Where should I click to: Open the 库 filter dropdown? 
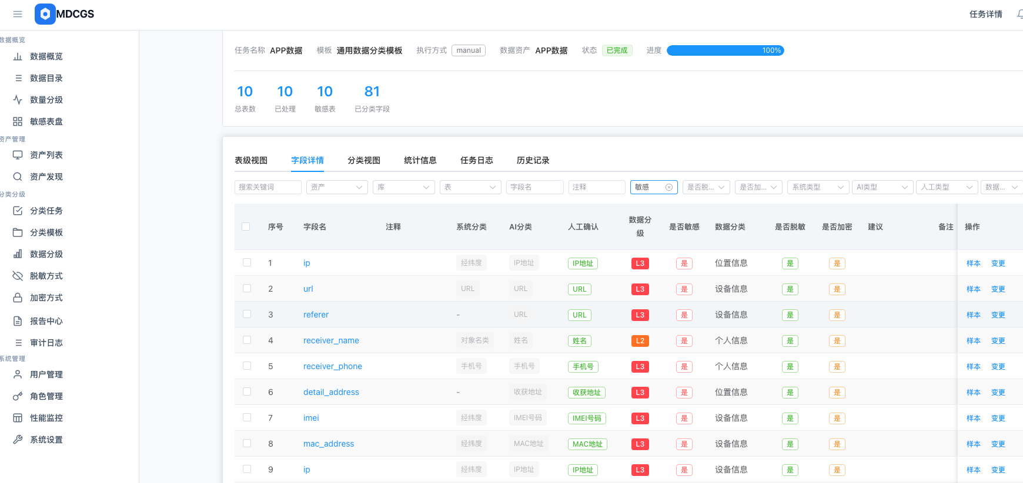404,187
